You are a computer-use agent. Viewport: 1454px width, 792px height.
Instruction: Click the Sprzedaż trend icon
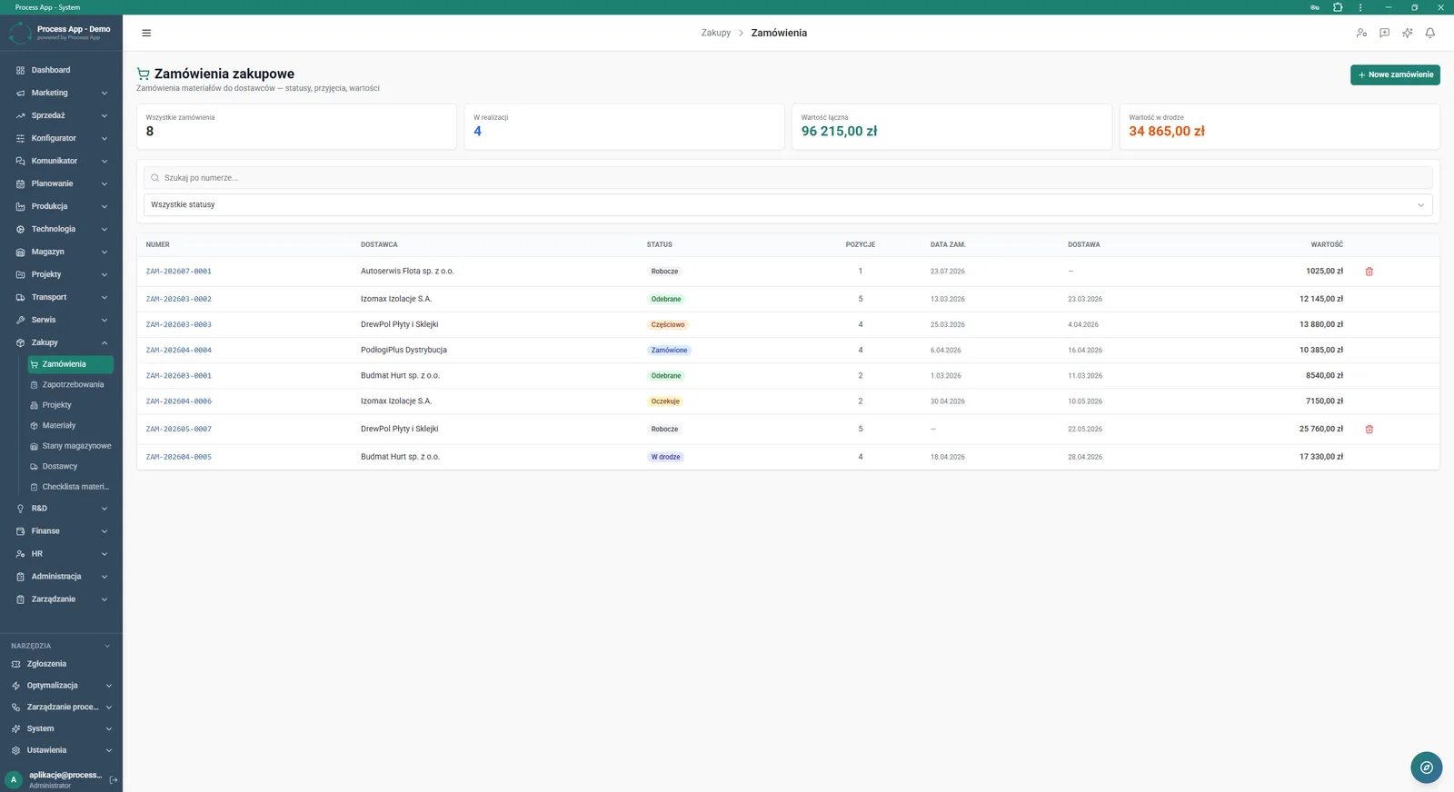tap(20, 115)
